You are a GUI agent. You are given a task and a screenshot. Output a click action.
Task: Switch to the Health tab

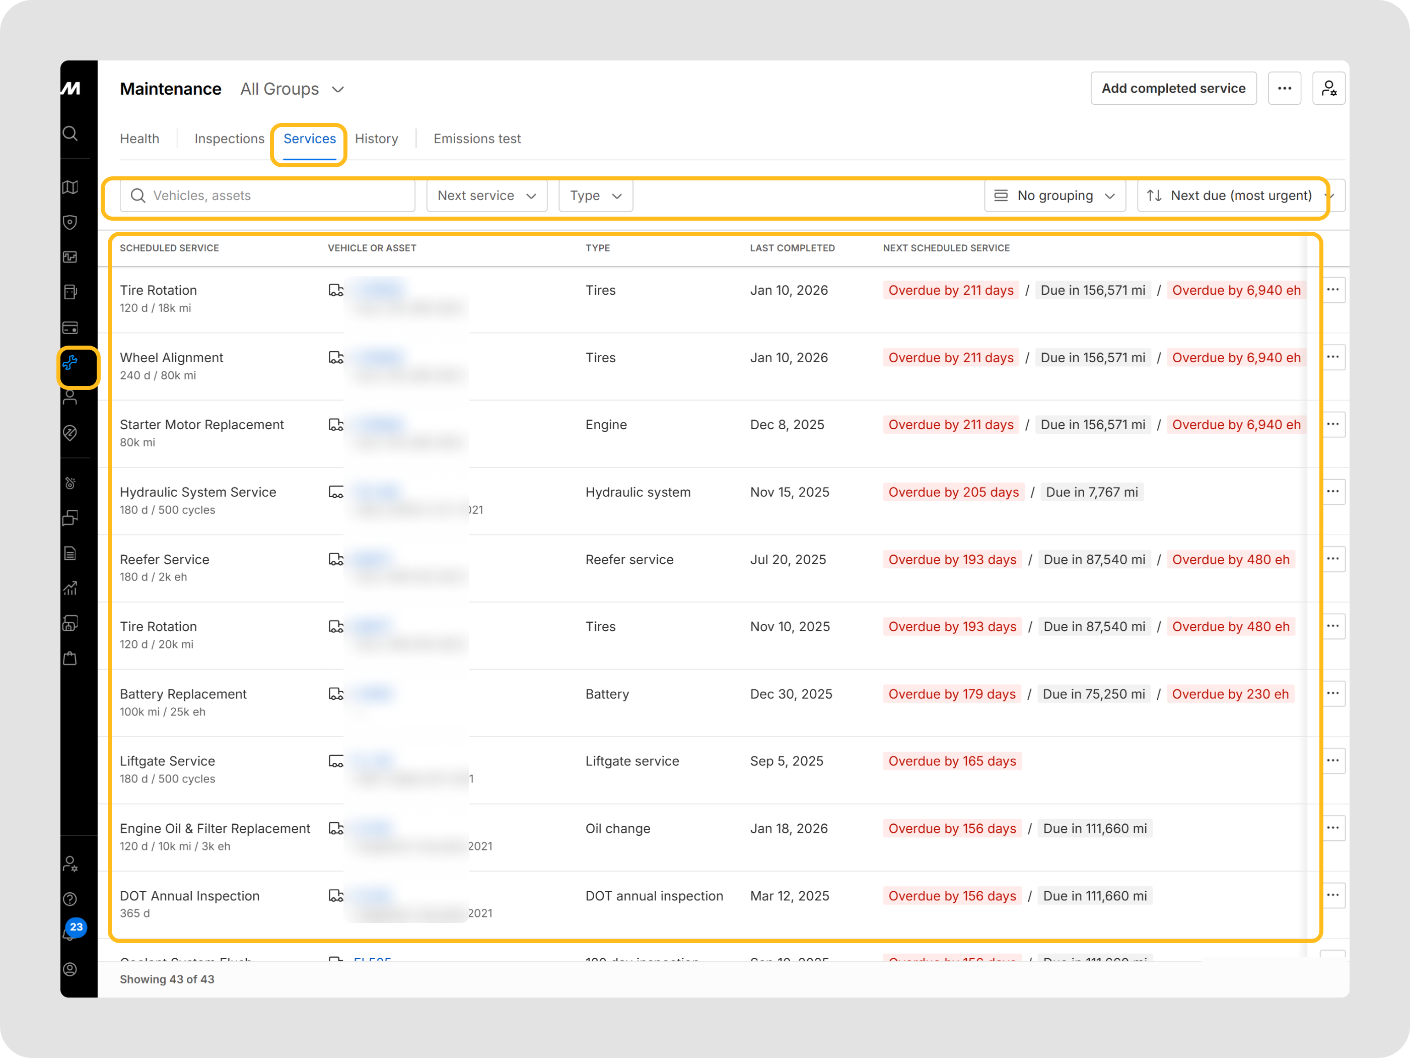pyautogui.click(x=139, y=139)
